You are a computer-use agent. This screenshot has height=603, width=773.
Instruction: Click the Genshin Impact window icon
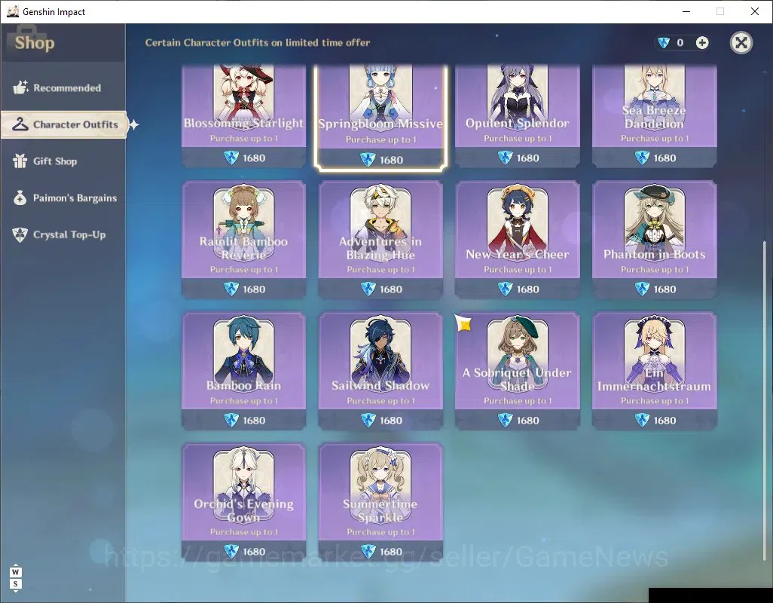point(12,11)
